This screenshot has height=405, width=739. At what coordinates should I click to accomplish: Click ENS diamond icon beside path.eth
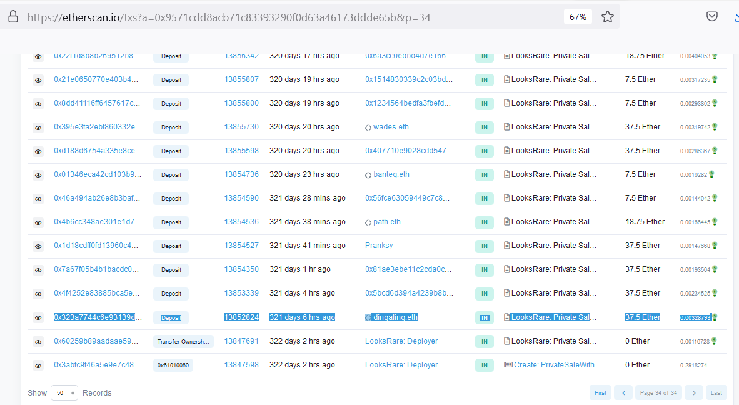(x=368, y=222)
